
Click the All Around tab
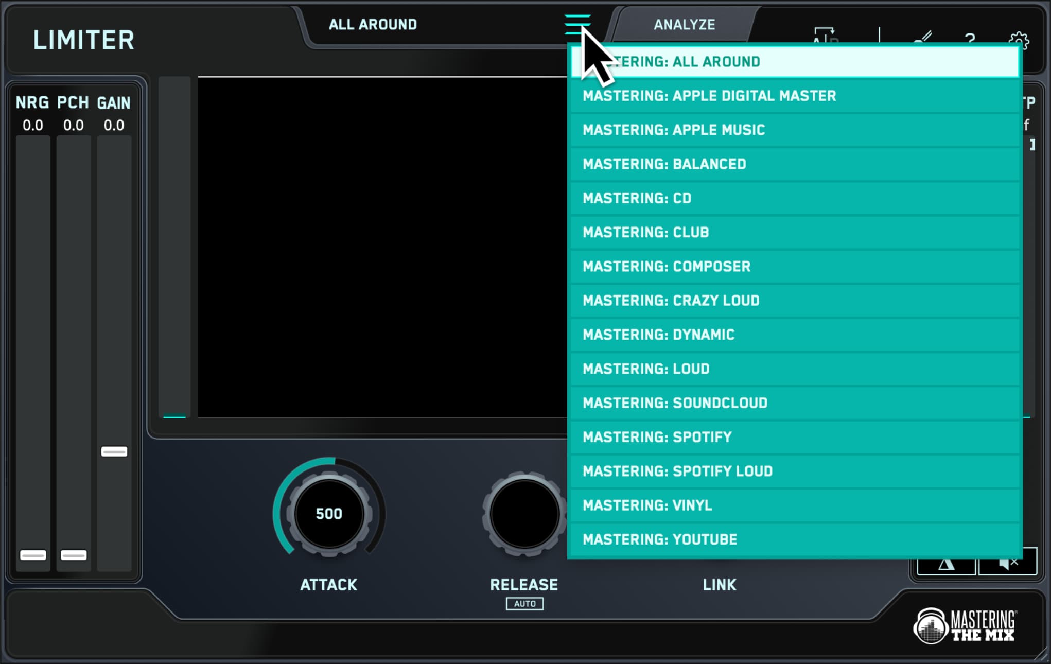(x=373, y=25)
